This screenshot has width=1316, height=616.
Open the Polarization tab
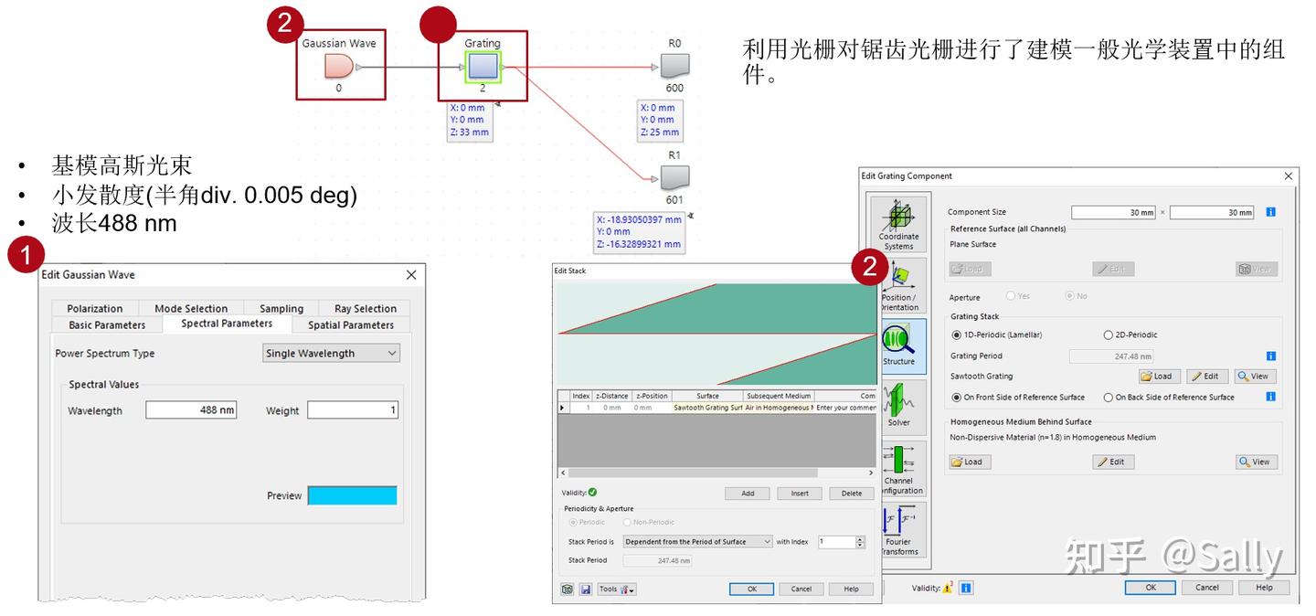tap(95, 309)
